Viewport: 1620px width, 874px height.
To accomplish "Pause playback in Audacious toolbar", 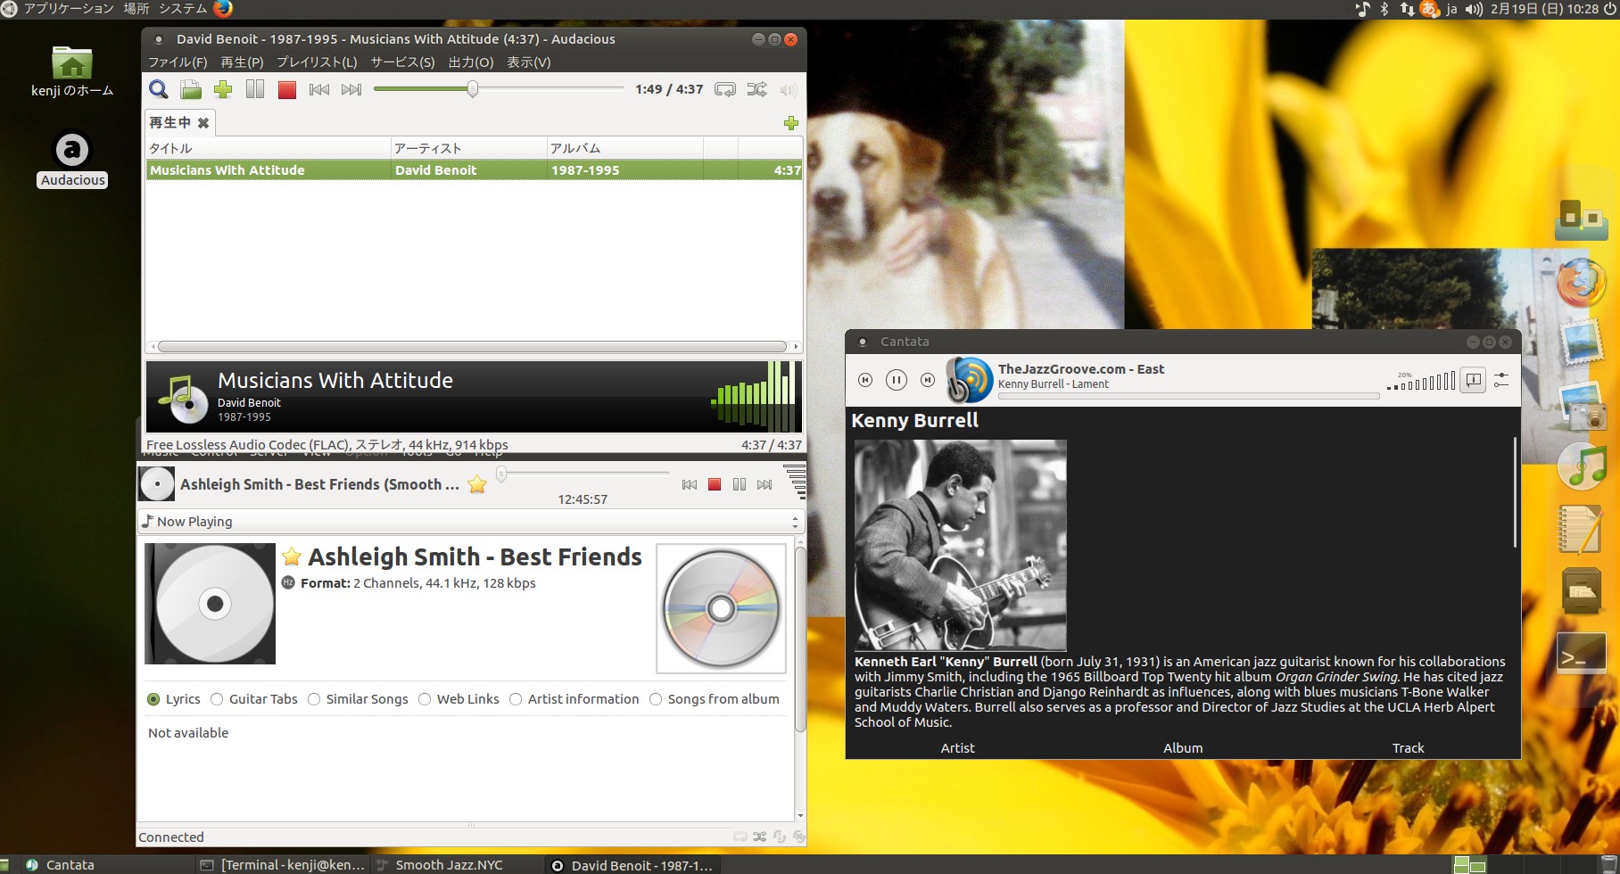I will (255, 89).
